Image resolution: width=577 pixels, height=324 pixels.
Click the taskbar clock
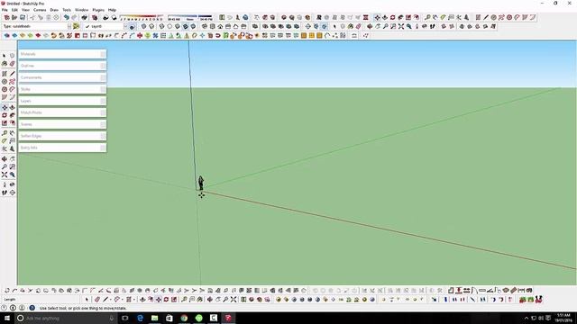563,318
